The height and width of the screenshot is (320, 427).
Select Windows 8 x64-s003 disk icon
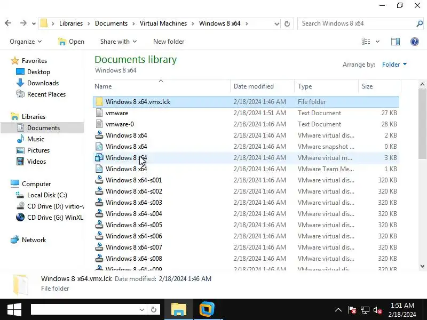[x=99, y=203]
